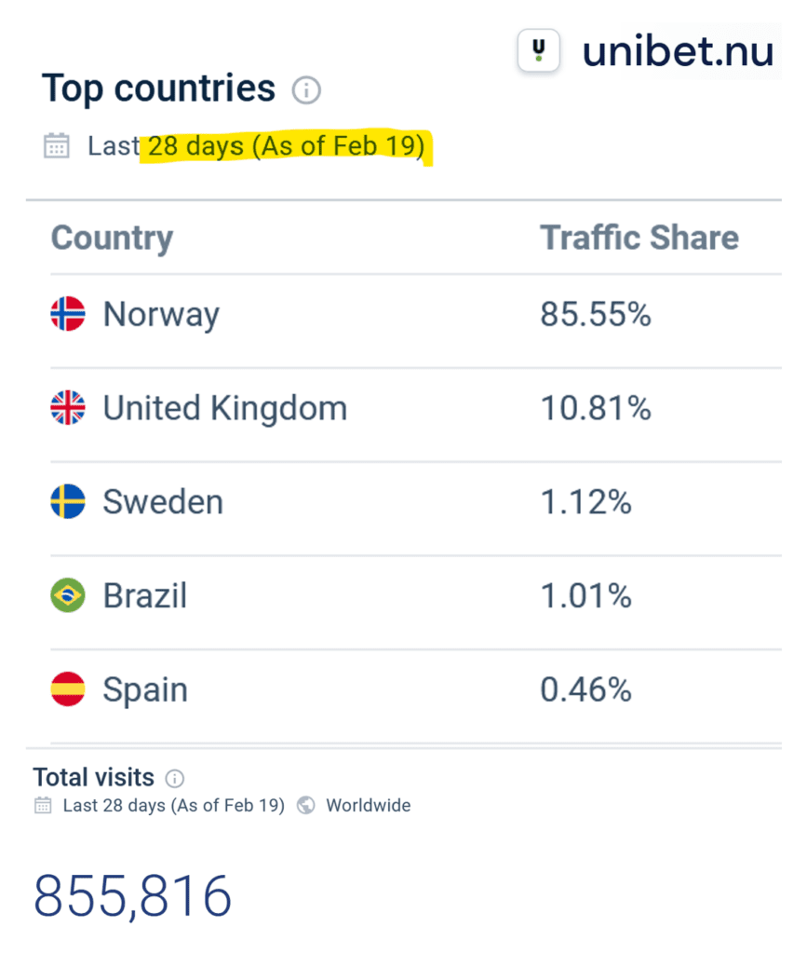Click the Spain flag icon
Viewport: 807px width, 954px height.
(x=66, y=688)
